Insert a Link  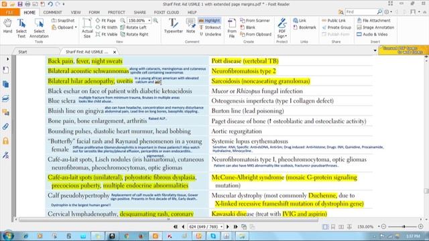pyautogui.click(x=300, y=21)
